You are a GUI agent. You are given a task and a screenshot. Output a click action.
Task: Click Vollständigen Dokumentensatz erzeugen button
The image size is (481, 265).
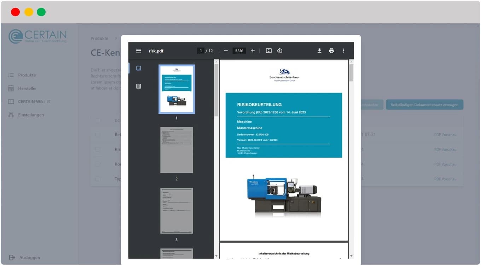click(x=424, y=105)
